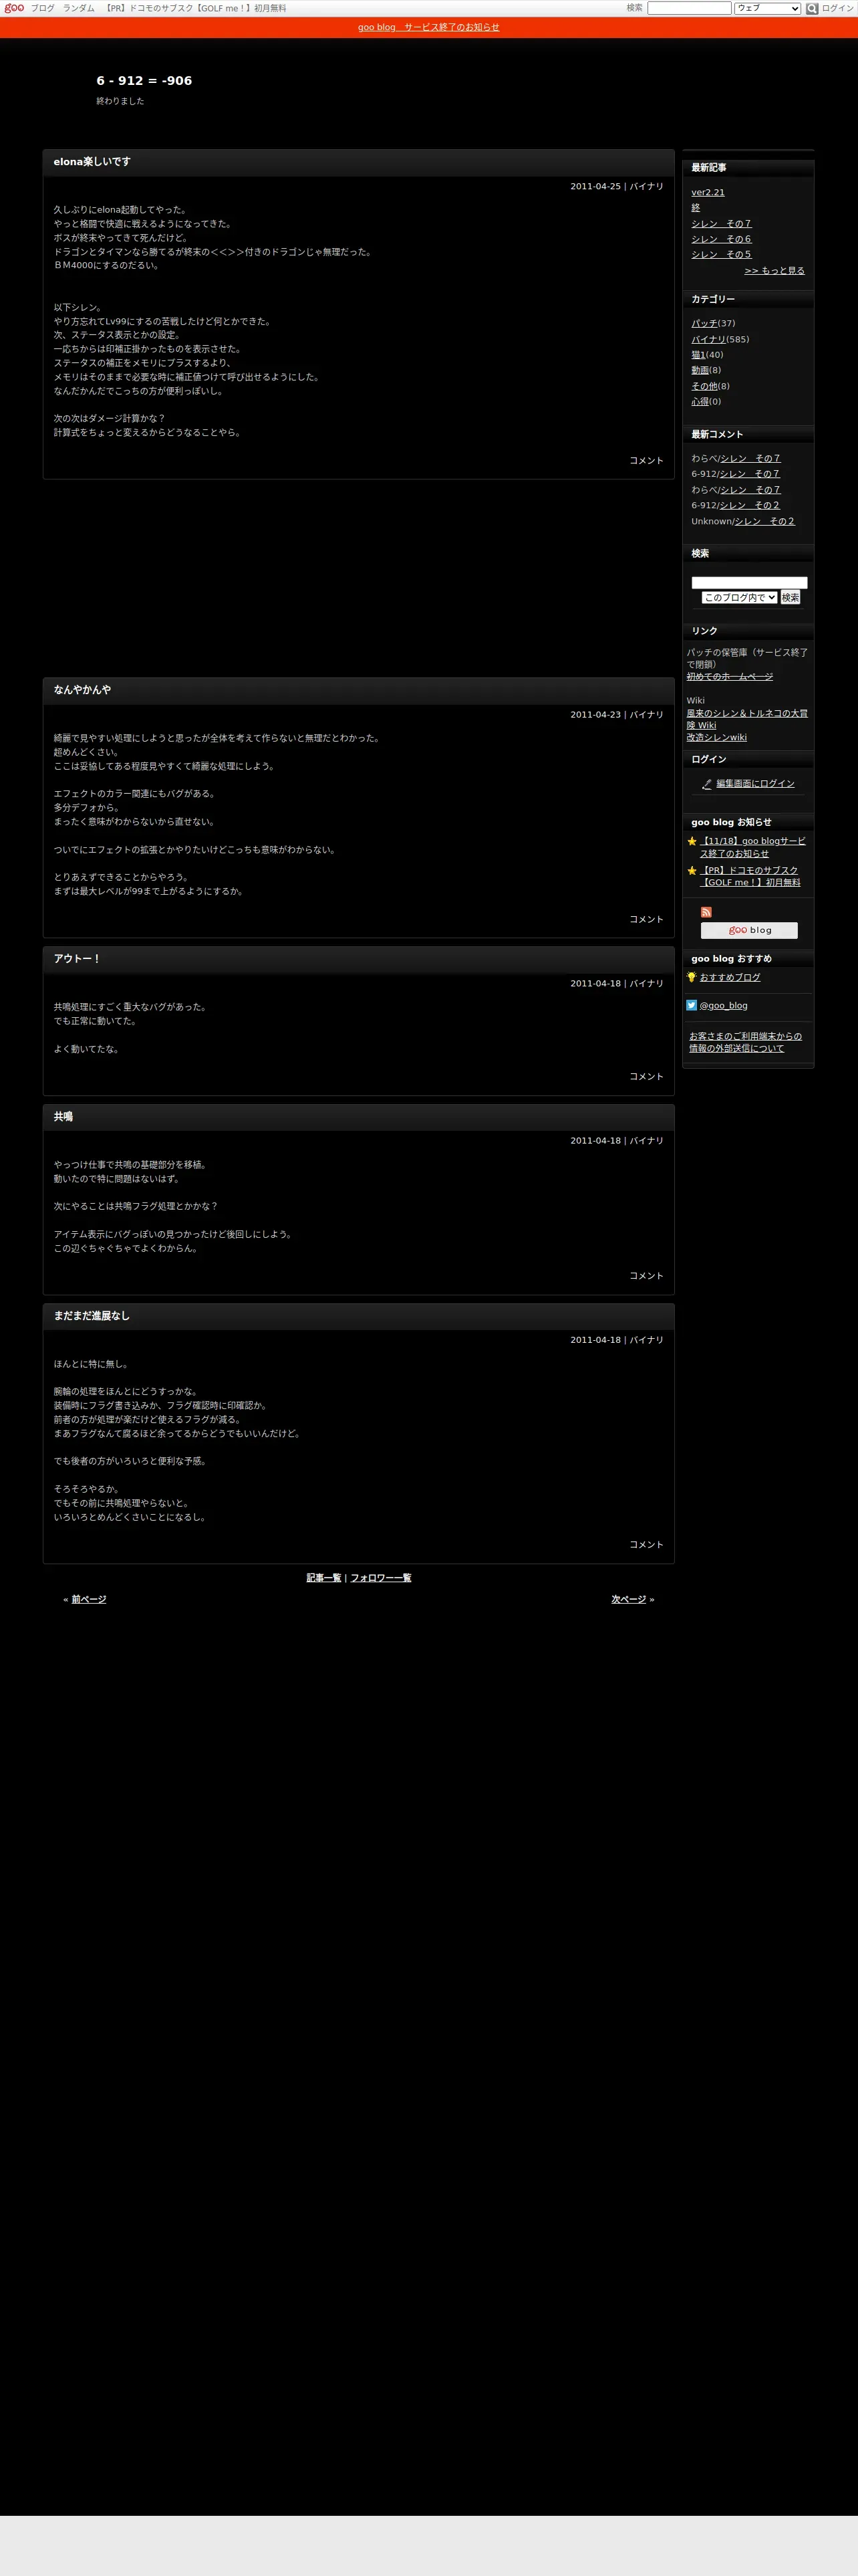The image size is (858, 2576).
Task: Click the goo blog banner badge
Action: click(x=749, y=930)
